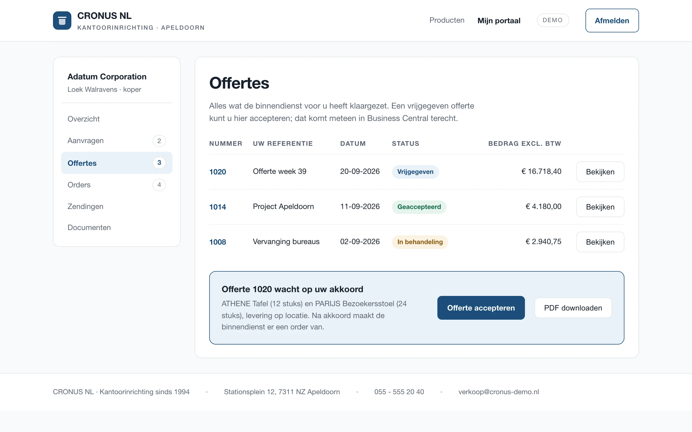This screenshot has height=432, width=692.
Task: Click the Offertes page heading
Action: [239, 83]
